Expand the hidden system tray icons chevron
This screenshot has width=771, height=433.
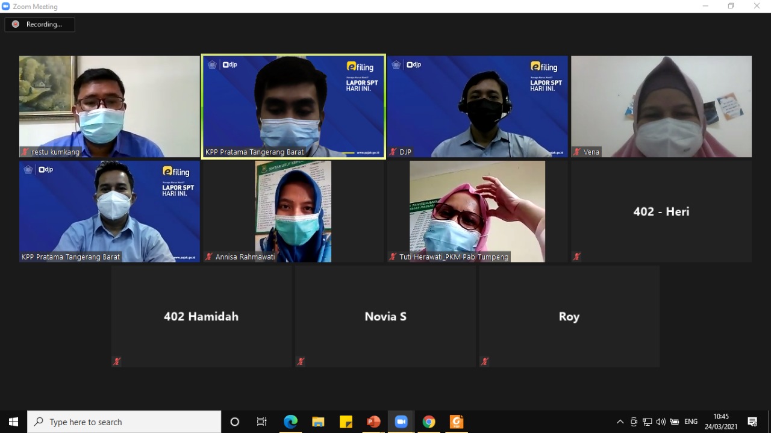(x=620, y=422)
